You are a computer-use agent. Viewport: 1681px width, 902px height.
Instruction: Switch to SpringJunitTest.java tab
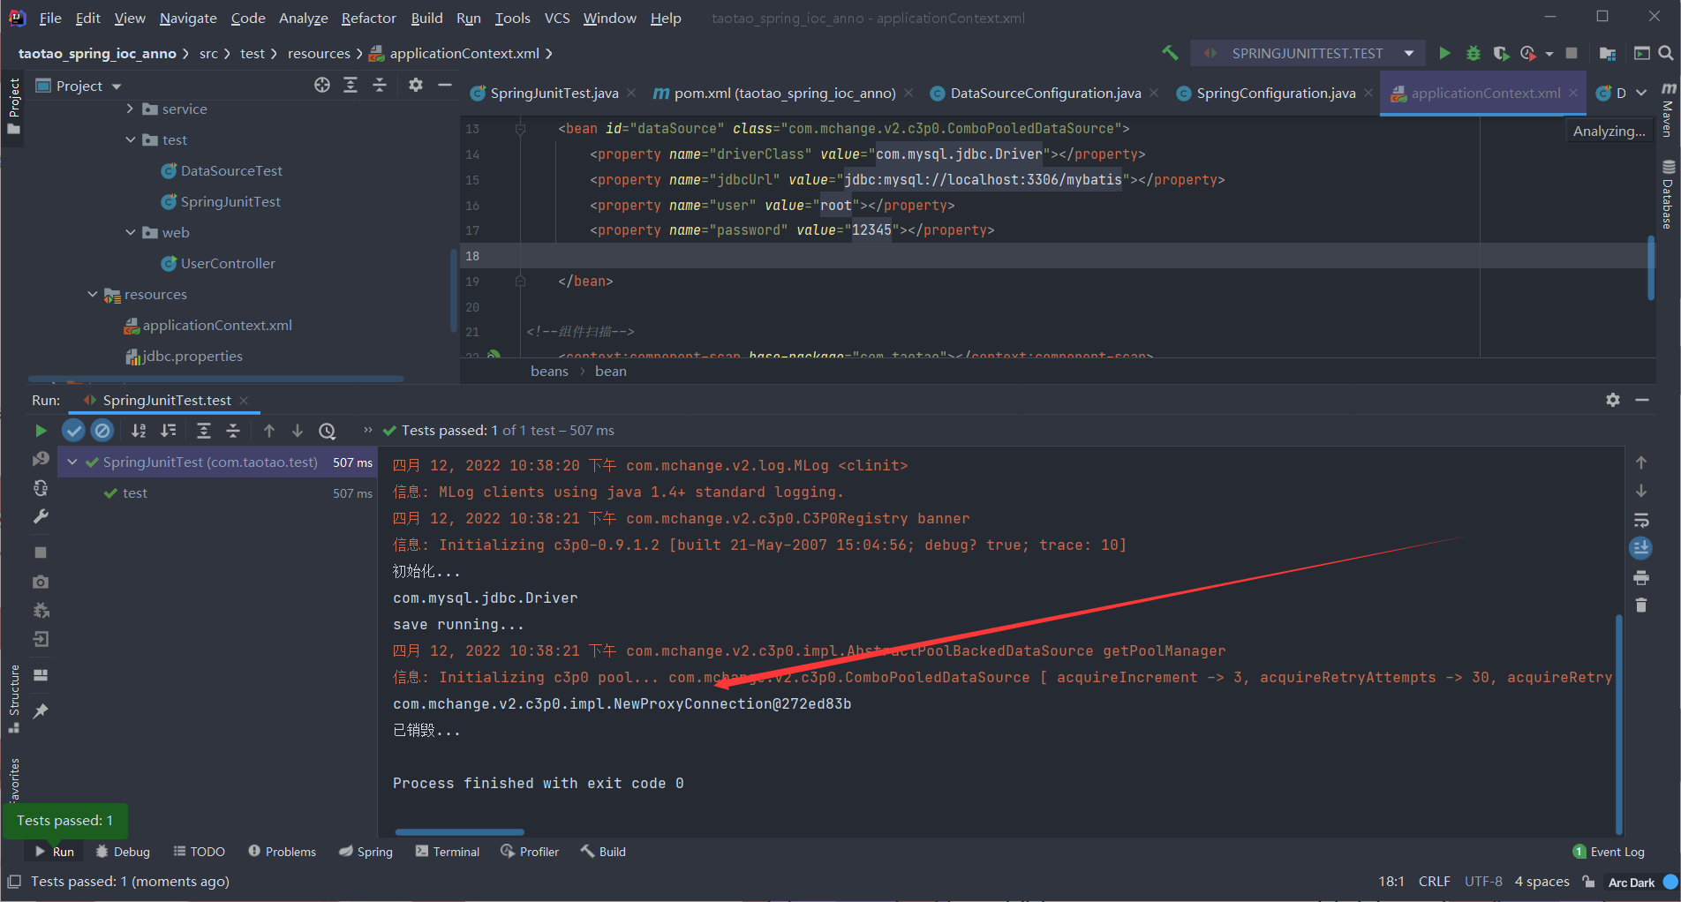click(554, 93)
